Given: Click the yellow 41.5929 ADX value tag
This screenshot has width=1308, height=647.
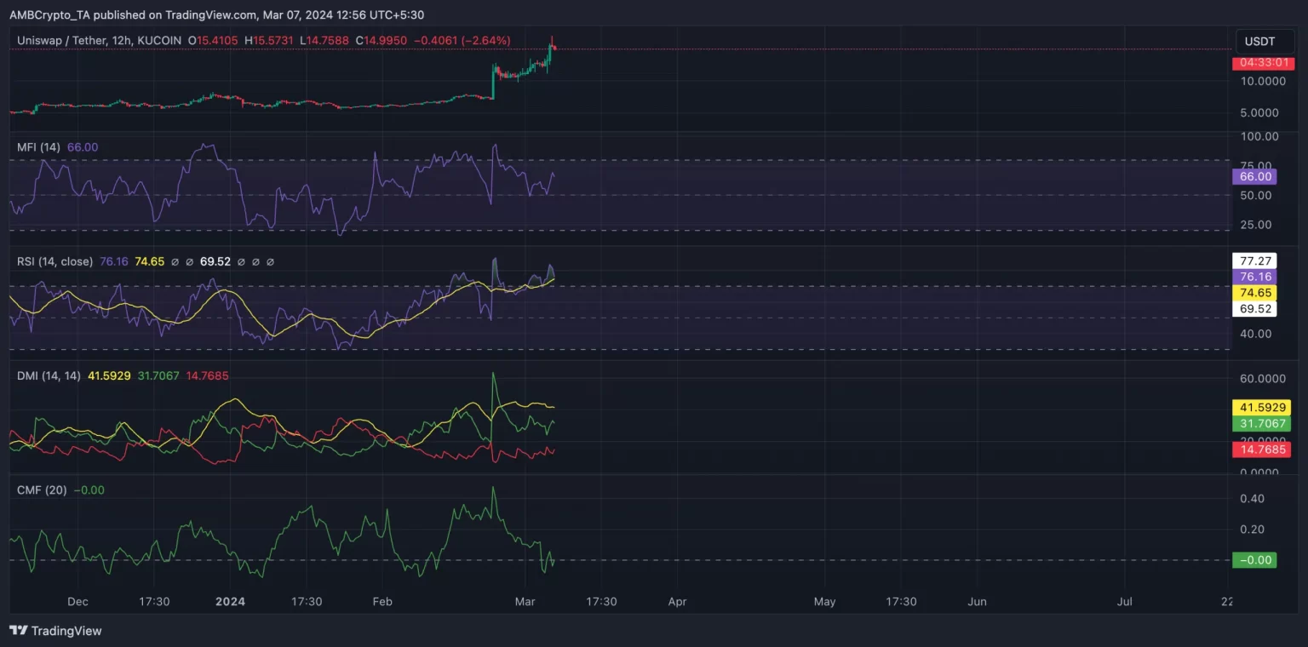Looking at the screenshot, I should pyautogui.click(x=1260, y=408).
